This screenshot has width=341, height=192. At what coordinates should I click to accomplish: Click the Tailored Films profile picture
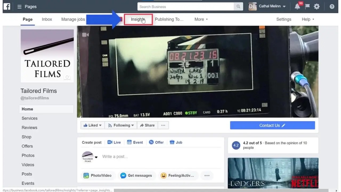tap(47, 56)
